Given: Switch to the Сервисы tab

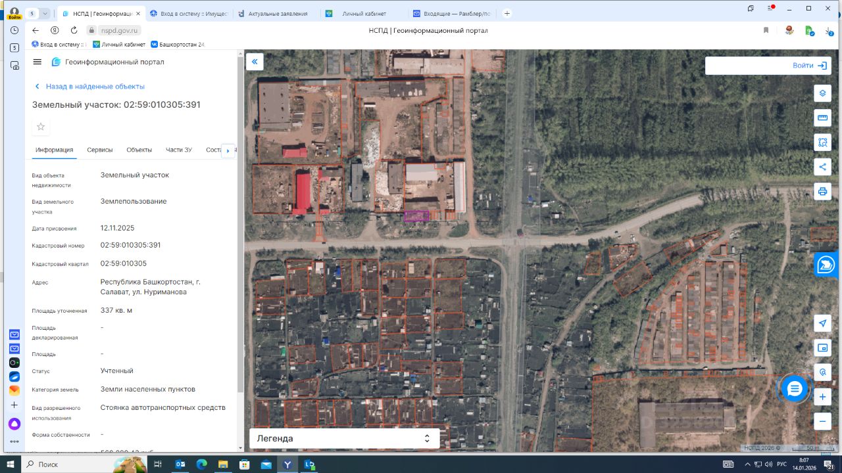Looking at the screenshot, I should tap(100, 150).
